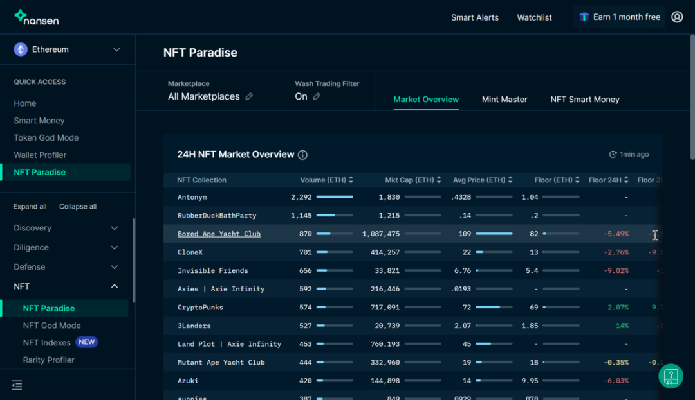Image resolution: width=695 pixels, height=400 pixels.
Task: Sort by Floor (ETH) arrows
Action: pyautogui.click(x=577, y=180)
